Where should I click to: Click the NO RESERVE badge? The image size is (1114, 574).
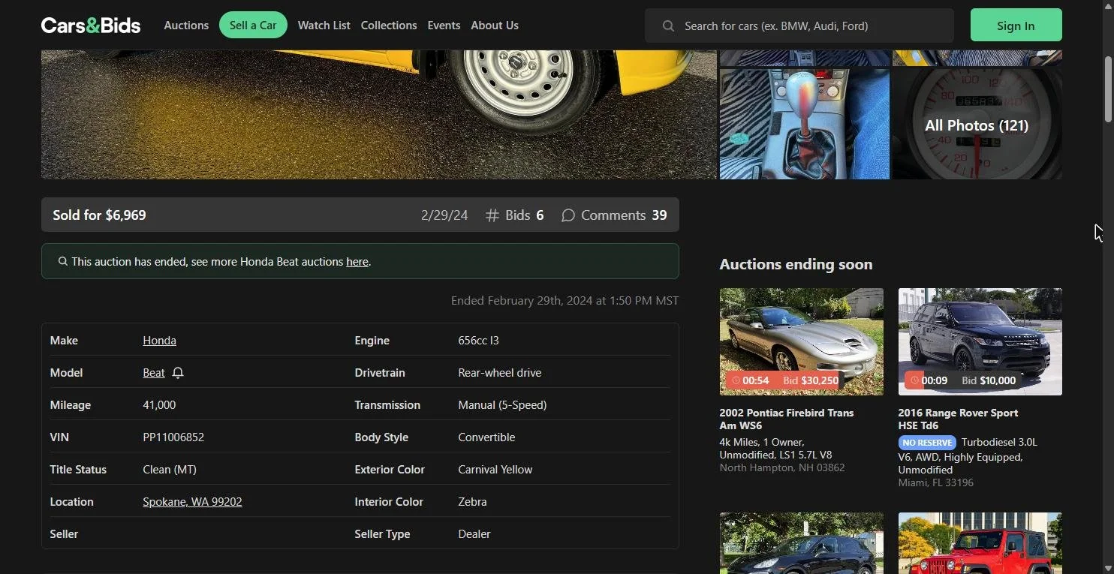pyautogui.click(x=927, y=443)
